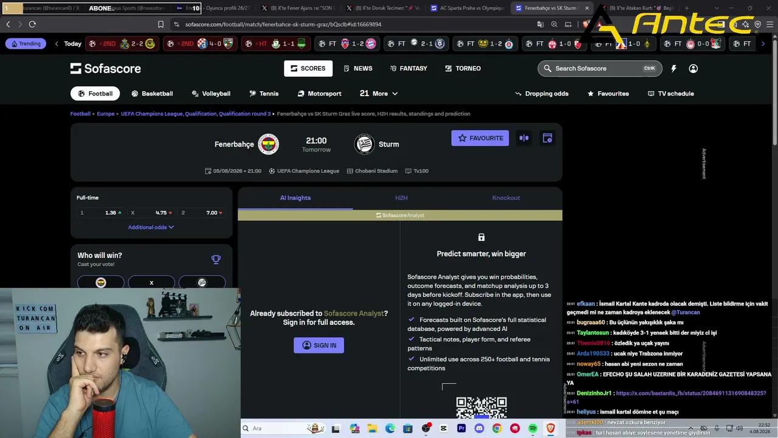This screenshot has height=438, width=778.
Task: Expand Additional odds
Action: pyautogui.click(x=151, y=227)
